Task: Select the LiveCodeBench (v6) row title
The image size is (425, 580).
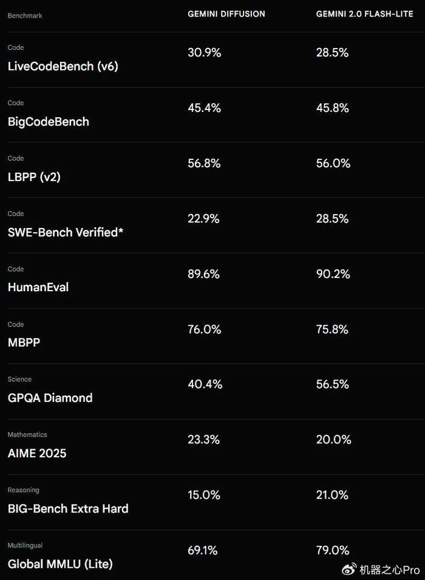Action: tap(63, 66)
